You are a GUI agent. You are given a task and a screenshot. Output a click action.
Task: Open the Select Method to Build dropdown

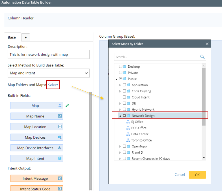click(49, 73)
